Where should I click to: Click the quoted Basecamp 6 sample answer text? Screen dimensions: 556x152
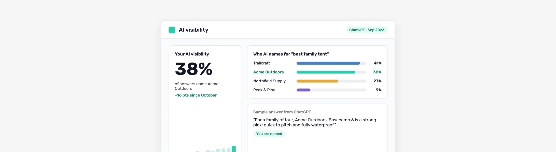pyautogui.click(x=315, y=122)
